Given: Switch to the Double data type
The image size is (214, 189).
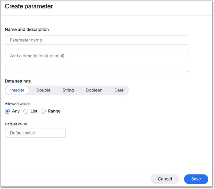Looking at the screenshot, I should pyautogui.click(x=43, y=90).
